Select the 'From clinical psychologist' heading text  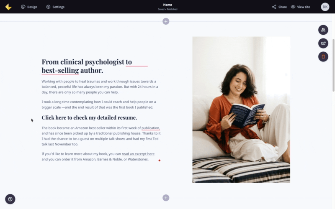[87, 66]
